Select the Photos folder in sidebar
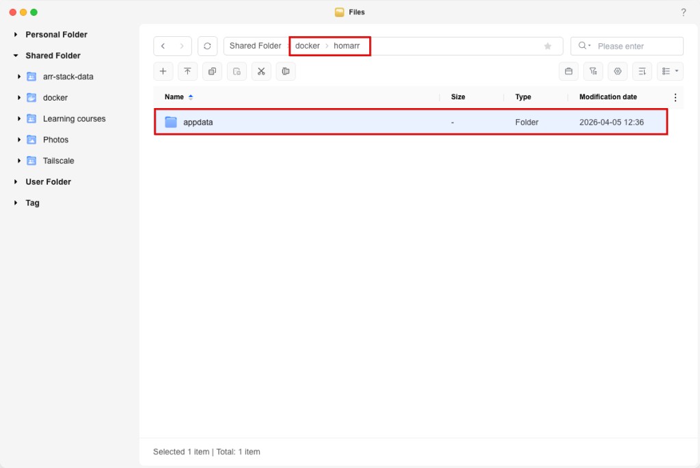The image size is (700, 468). pos(55,140)
